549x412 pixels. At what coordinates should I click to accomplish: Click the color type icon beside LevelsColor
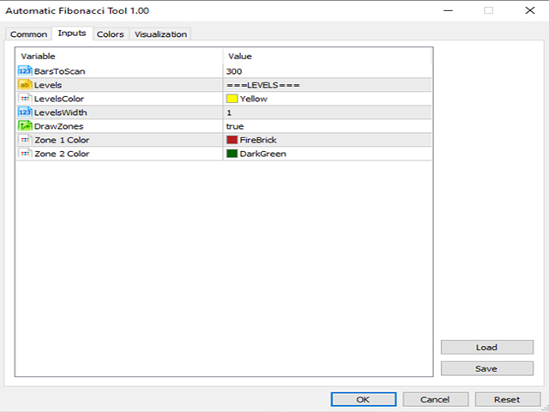click(x=25, y=99)
